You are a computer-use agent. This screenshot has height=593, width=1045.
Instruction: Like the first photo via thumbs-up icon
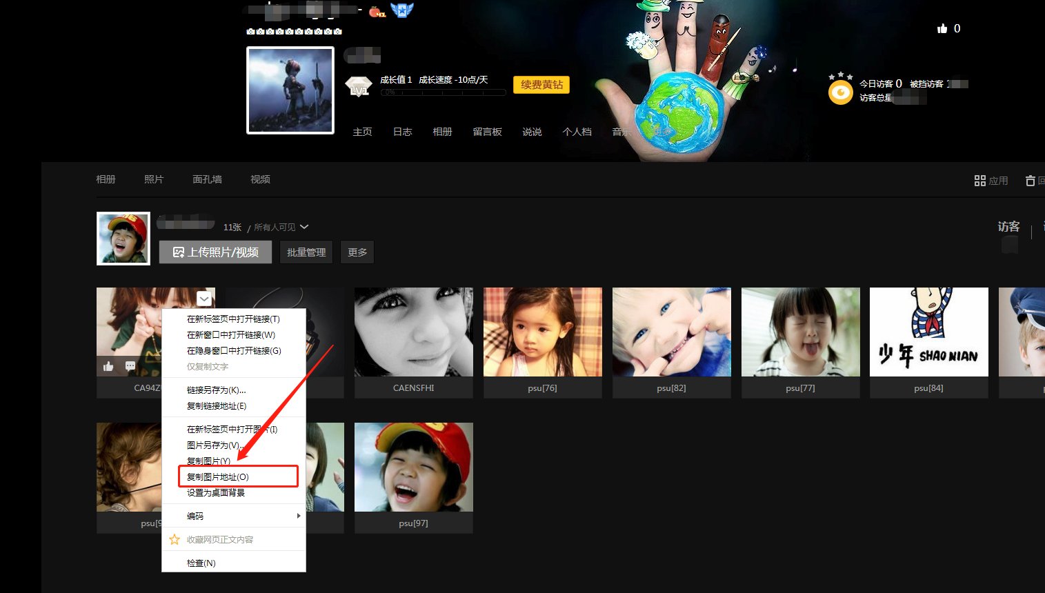(x=108, y=366)
